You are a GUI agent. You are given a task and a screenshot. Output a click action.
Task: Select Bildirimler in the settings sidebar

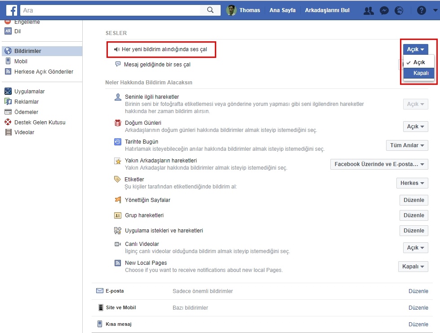(42, 51)
